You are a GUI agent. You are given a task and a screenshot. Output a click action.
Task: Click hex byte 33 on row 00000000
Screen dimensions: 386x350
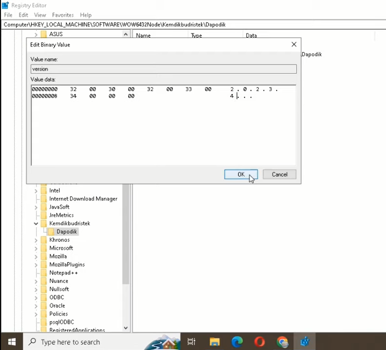point(188,89)
